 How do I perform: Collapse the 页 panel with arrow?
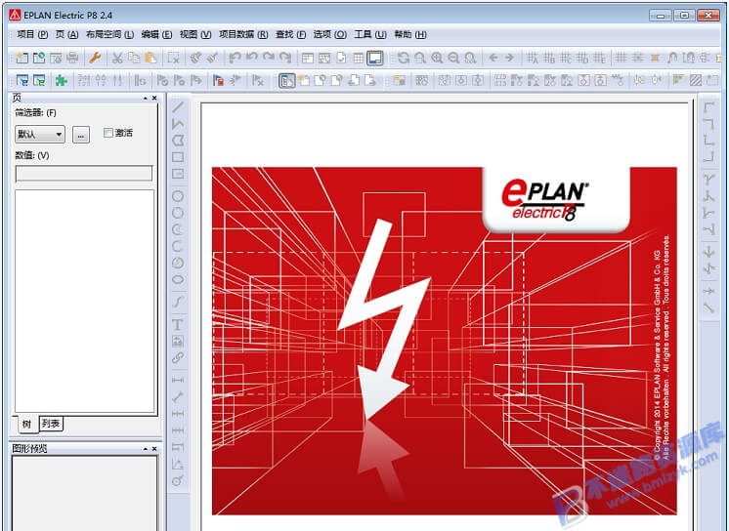point(146,98)
